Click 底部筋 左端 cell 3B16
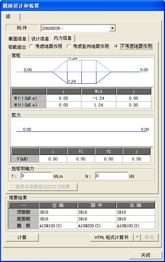 58,219
